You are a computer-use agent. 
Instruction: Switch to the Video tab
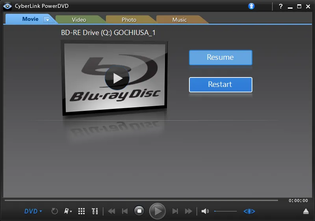coord(79,20)
